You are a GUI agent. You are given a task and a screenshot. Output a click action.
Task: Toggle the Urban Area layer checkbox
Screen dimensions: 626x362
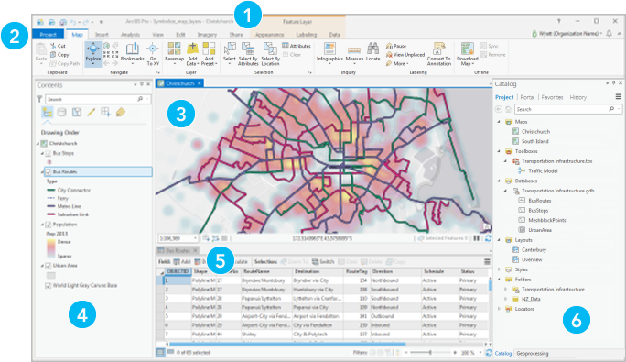(x=49, y=266)
